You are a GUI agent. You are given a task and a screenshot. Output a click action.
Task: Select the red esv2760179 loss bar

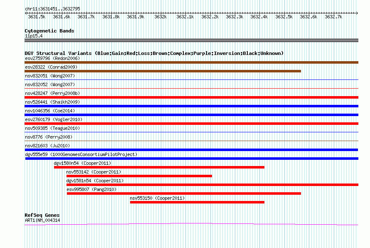pyautogui.click(x=191, y=124)
